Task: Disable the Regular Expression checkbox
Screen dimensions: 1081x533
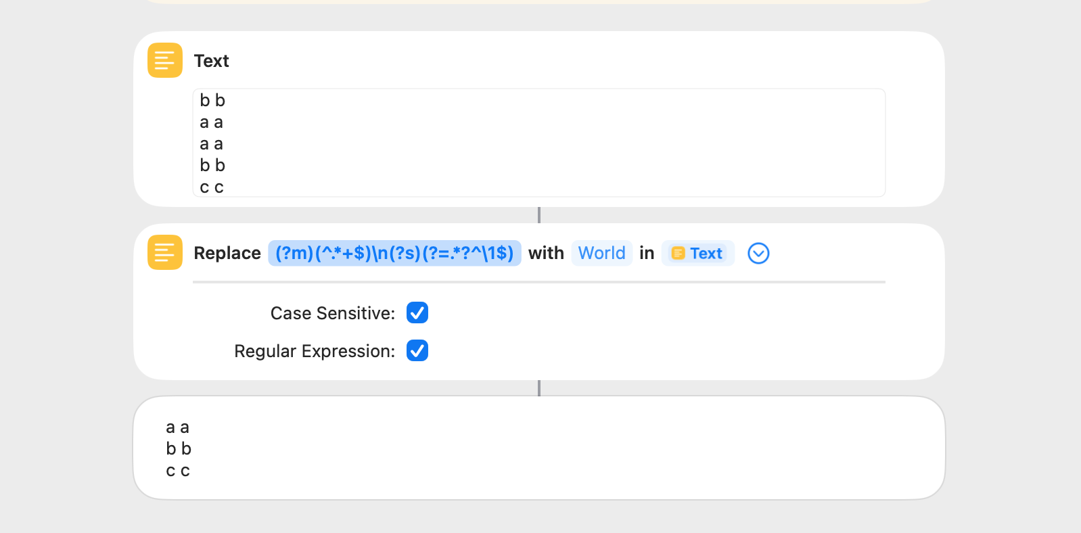Action: coord(417,350)
